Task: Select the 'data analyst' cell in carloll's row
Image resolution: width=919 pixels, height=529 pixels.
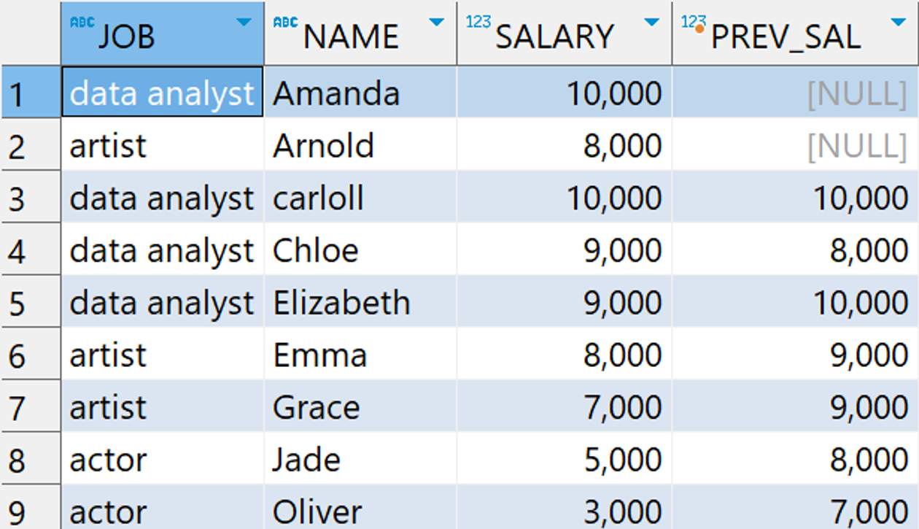Action: (x=163, y=197)
